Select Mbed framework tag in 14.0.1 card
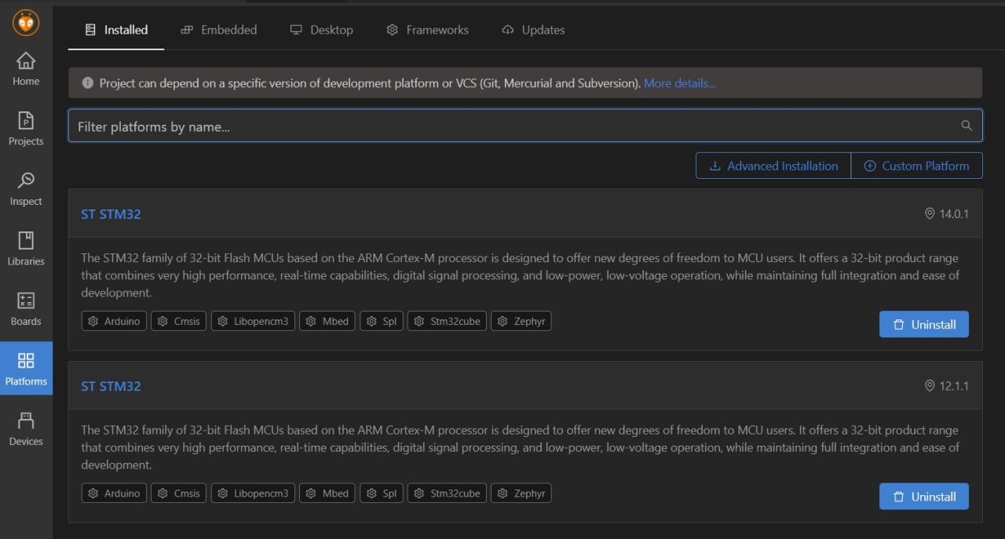1005x539 pixels. click(x=327, y=321)
